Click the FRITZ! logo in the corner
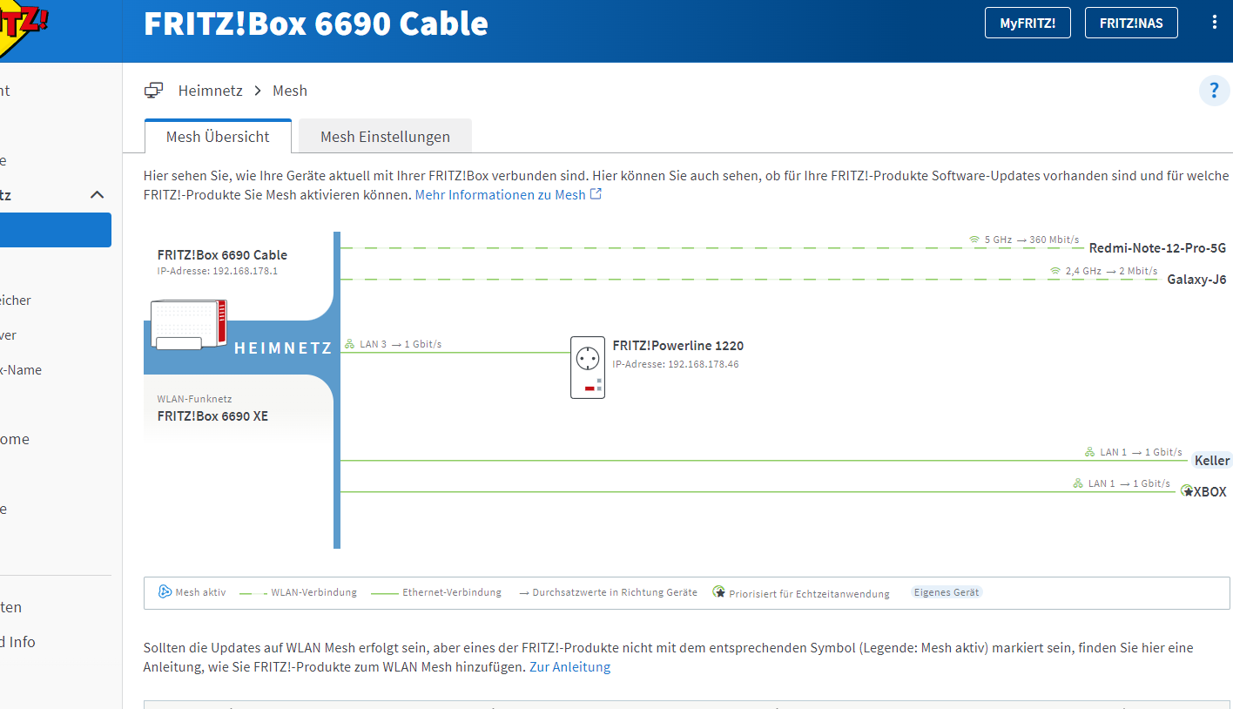1233x709 pixels. click(22, 28)
